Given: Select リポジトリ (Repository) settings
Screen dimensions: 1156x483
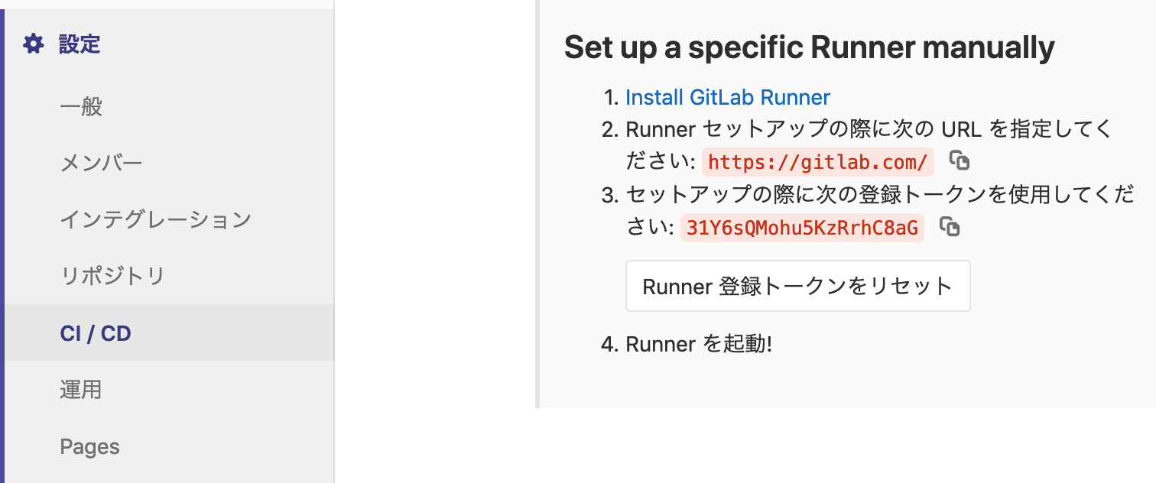Looking at the screenshot, I should tap(112, 275).
